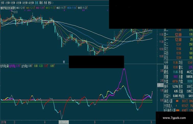
Task: Select the MA8: 12.05 indicator label
Action: point(40,8)
